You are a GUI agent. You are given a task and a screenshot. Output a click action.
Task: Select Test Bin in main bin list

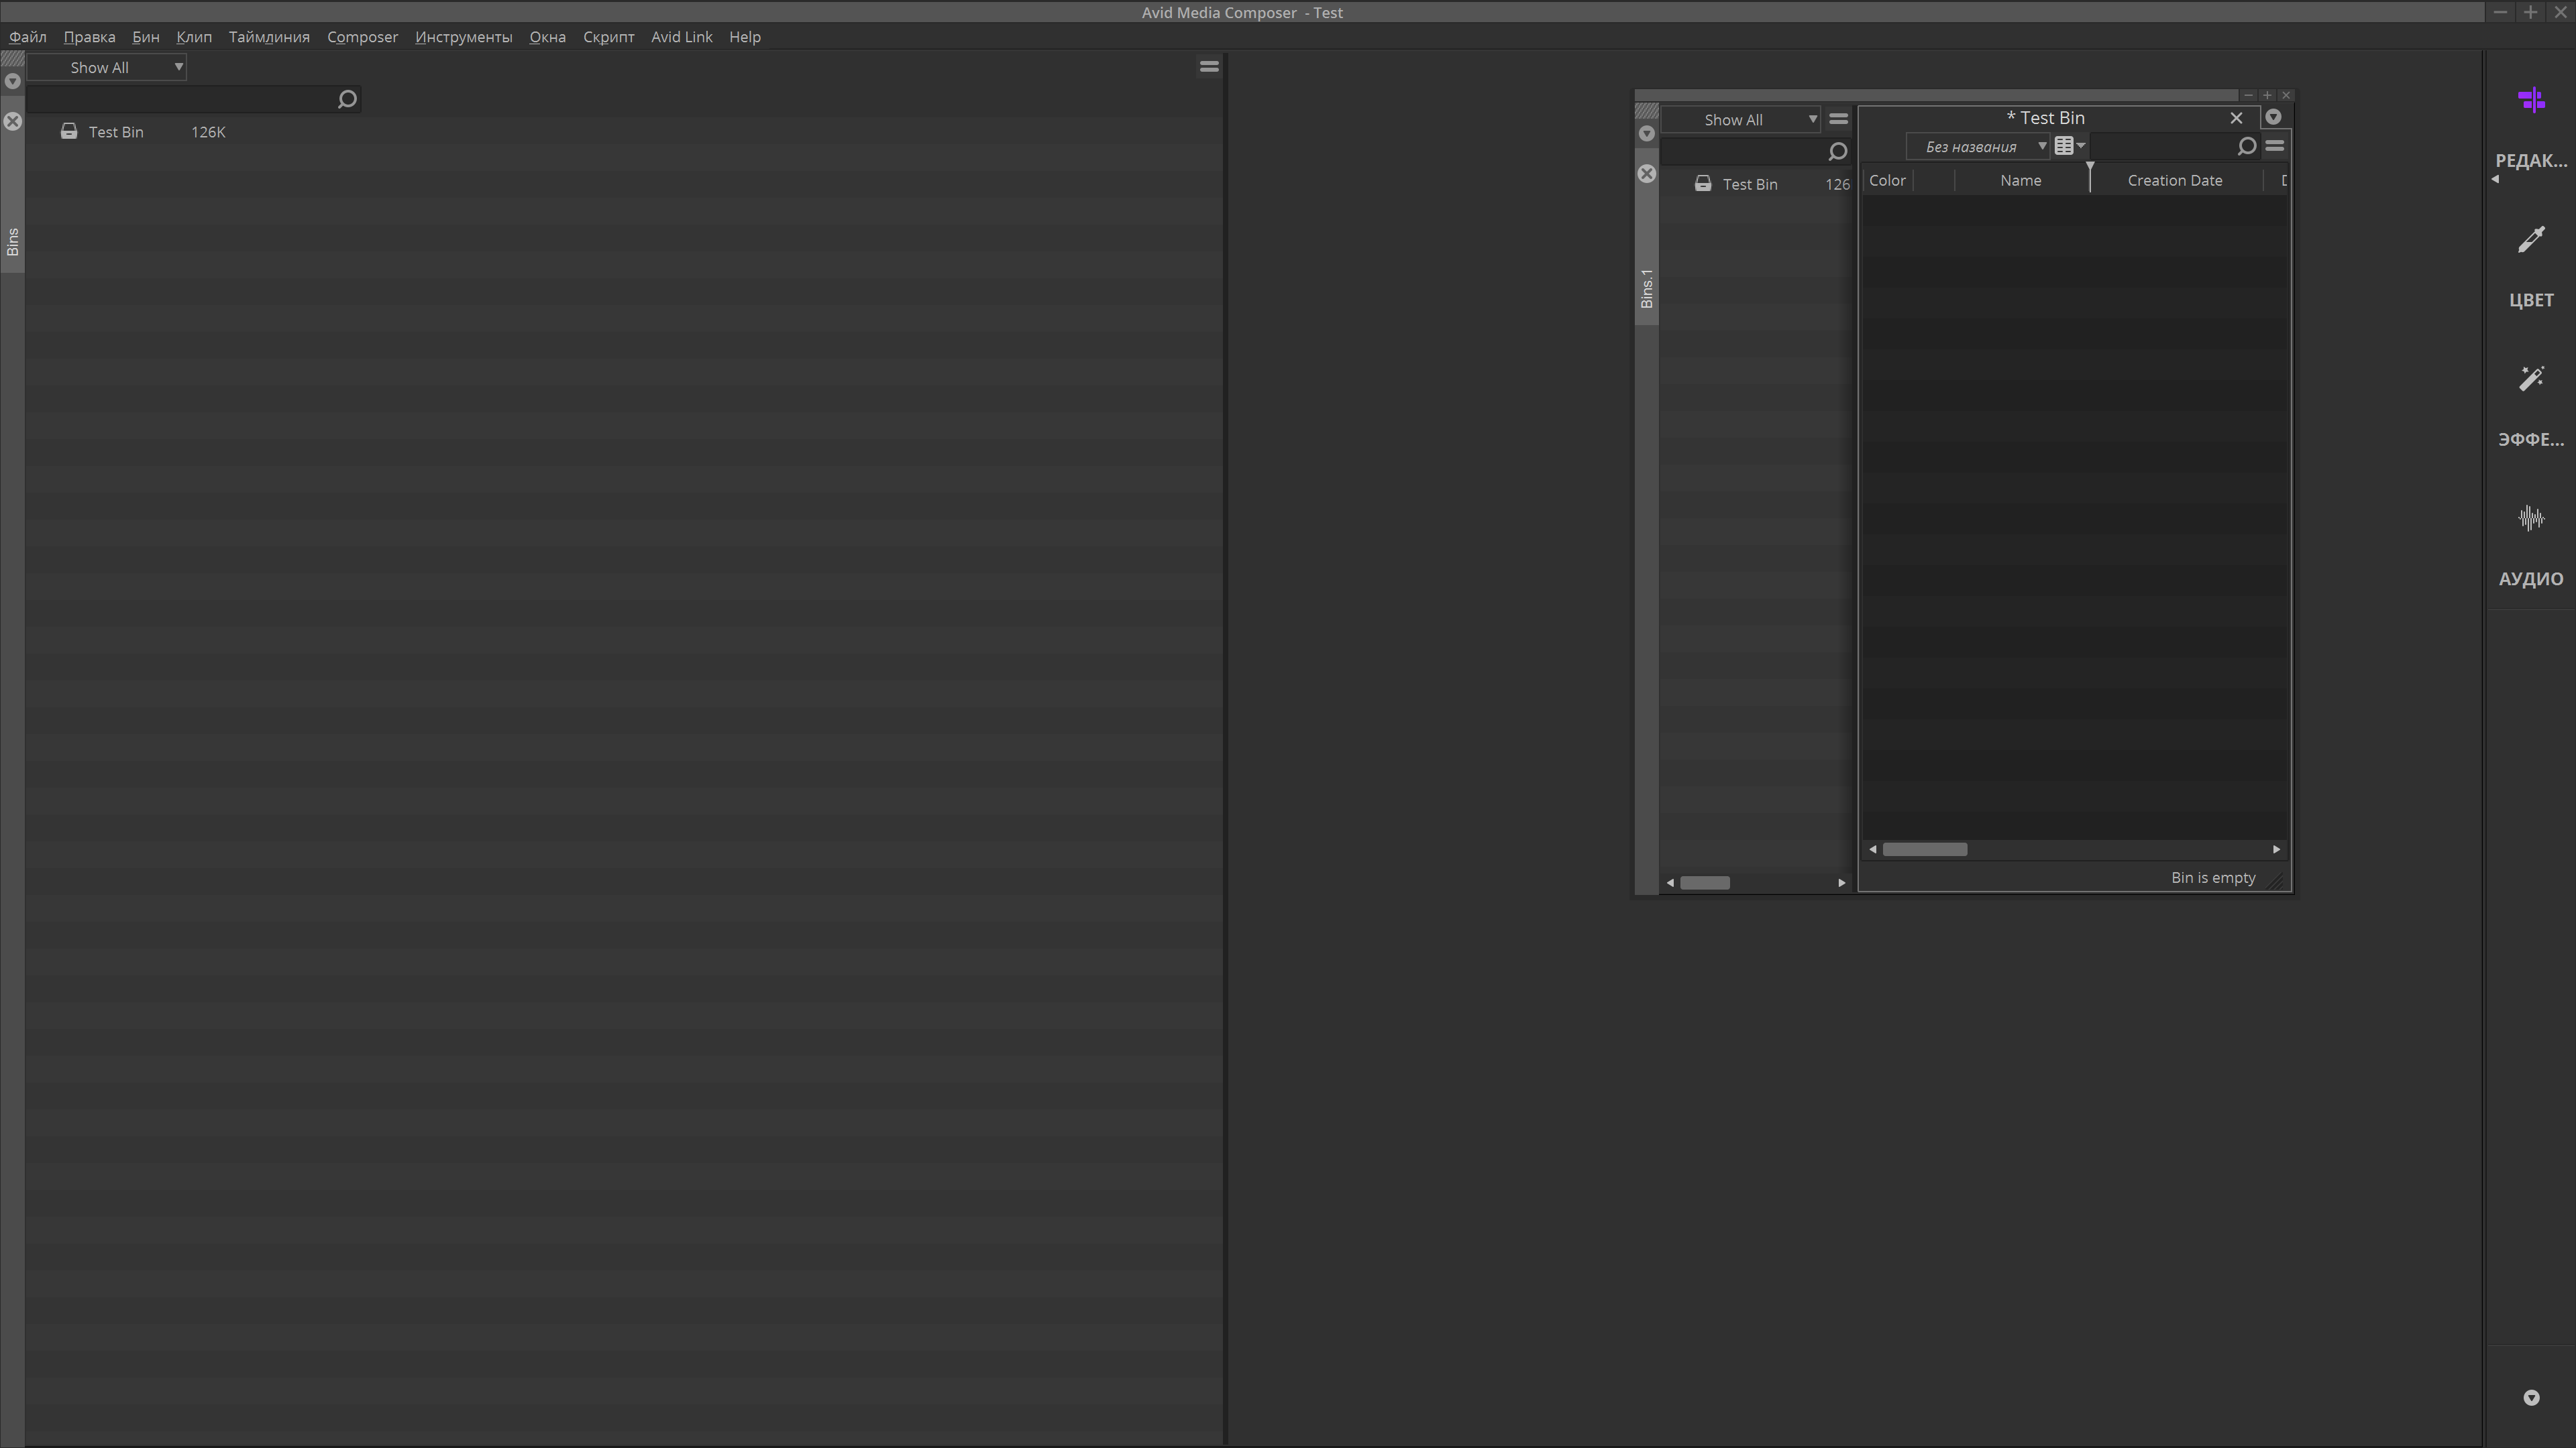click(x=116, y=132)
